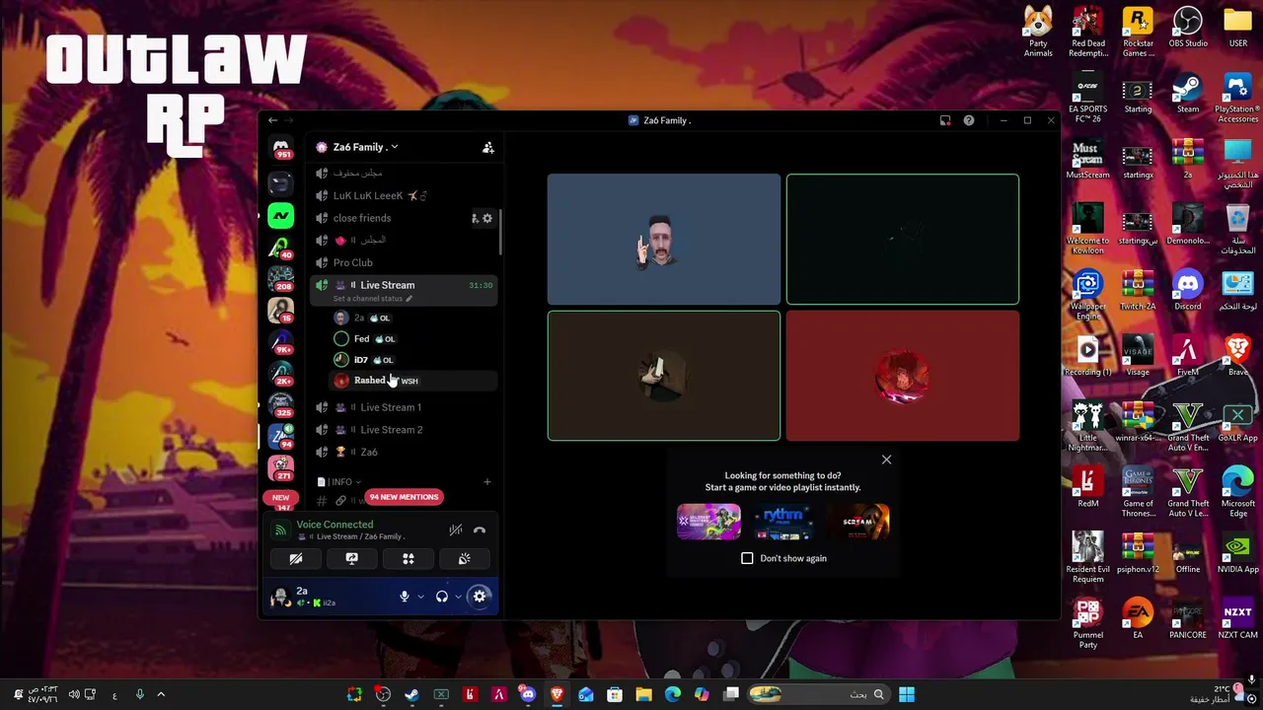
Task: Check the Don't show again box
Action: pos(747,558)
